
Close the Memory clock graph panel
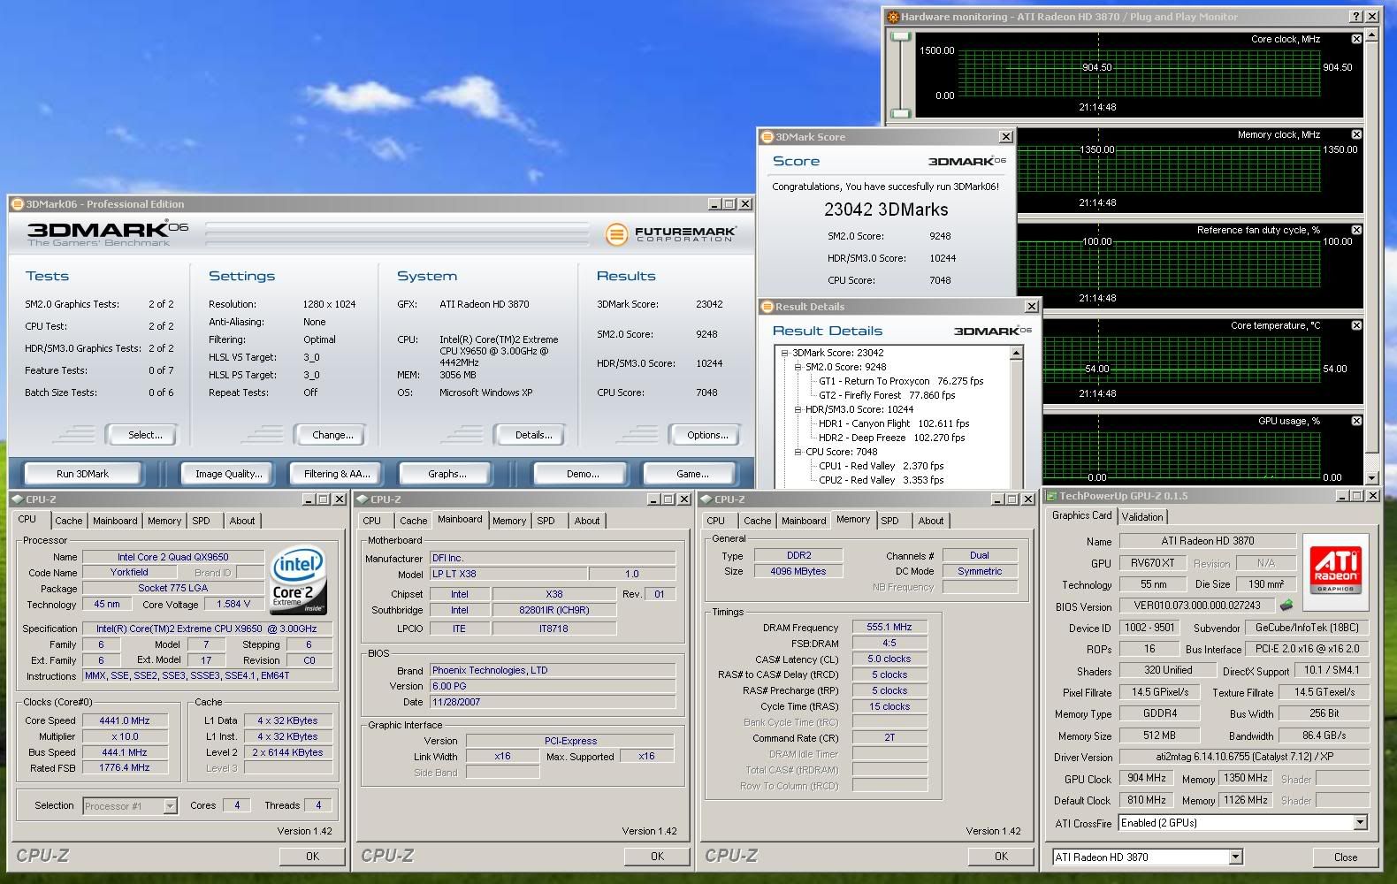point(1356,134)
